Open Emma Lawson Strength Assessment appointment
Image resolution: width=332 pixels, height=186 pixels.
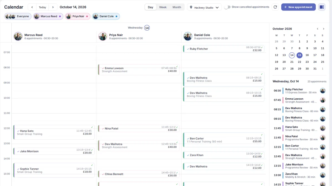(x=139, y=70)
